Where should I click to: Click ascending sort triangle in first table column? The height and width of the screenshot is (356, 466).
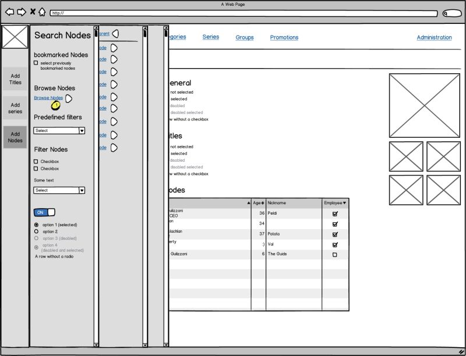coord(249,203)
